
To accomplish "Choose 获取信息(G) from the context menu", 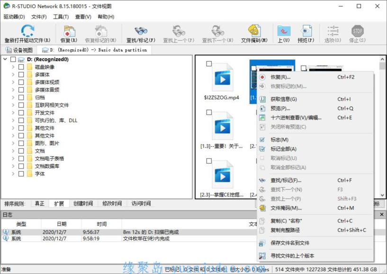I will (x=315, y=99).
